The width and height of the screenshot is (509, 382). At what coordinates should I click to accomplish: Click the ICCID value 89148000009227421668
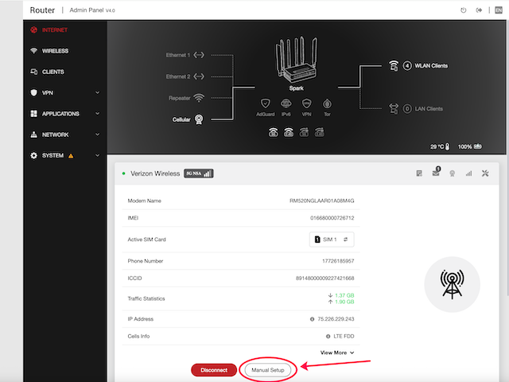[325, 279]
